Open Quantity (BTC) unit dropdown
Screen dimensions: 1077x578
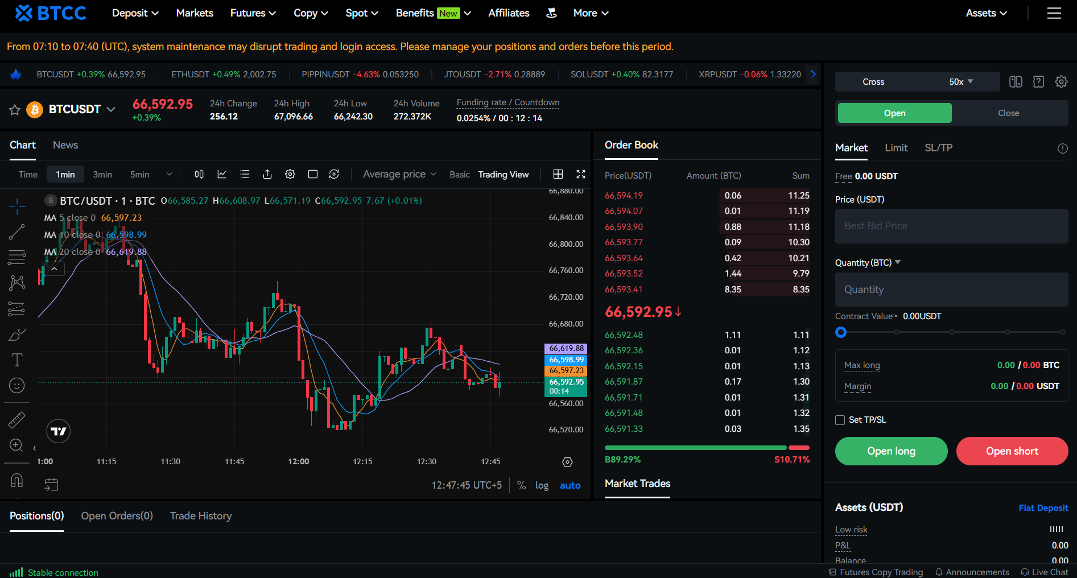pos(868,262)
